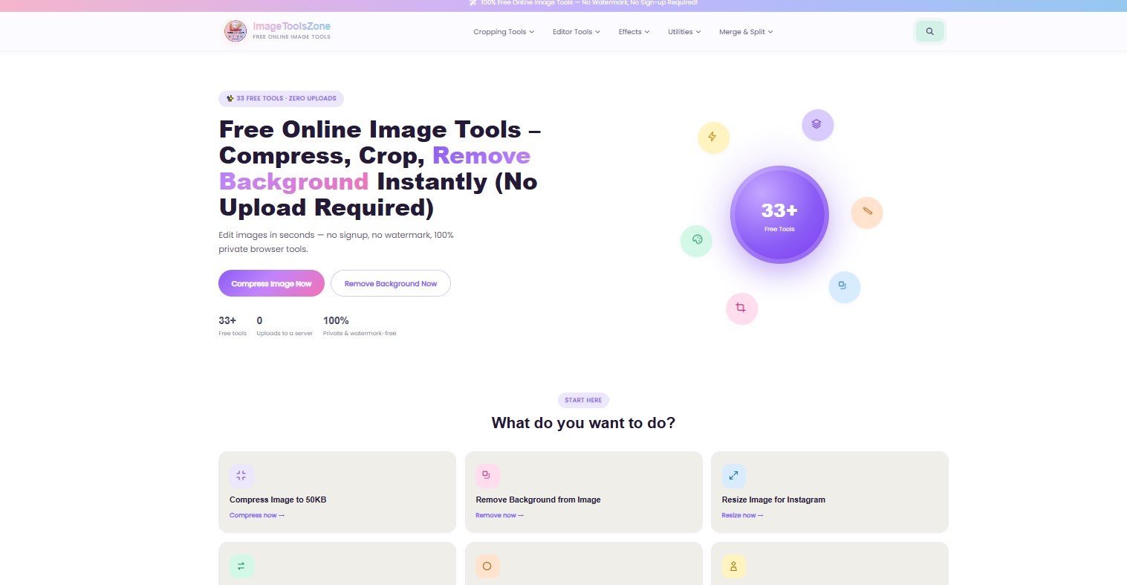Screen dimensions: 1127x585
Task: Click the Remove Background Now button
Action: tap(391, 283)
